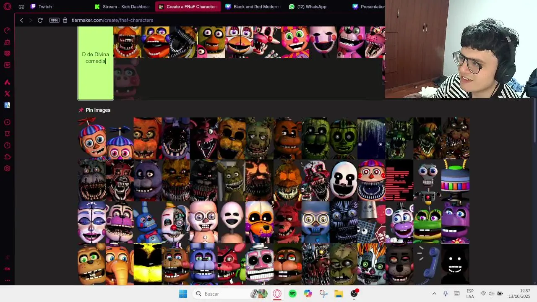The width and height of the screenshot is (537, 302).
Task: Select the black silhouette with white eyes image
Action: click(455, 264)
